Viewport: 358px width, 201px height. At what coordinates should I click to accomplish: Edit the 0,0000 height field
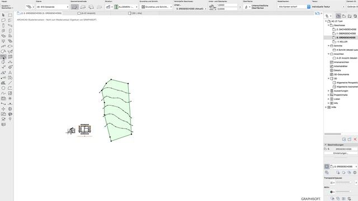click(227, 9)
